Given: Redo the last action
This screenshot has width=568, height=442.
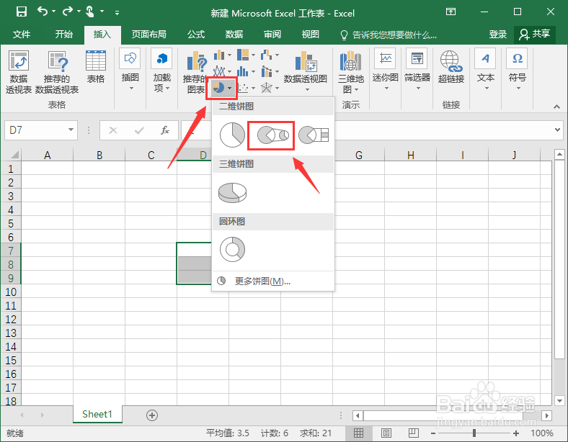Looking at the screenshot, I should click(x=67, y=12).
